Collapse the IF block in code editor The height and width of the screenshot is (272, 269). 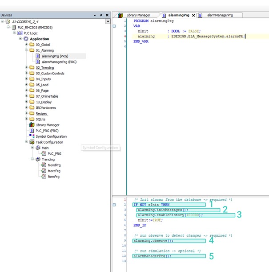click(x=114, y=205)
